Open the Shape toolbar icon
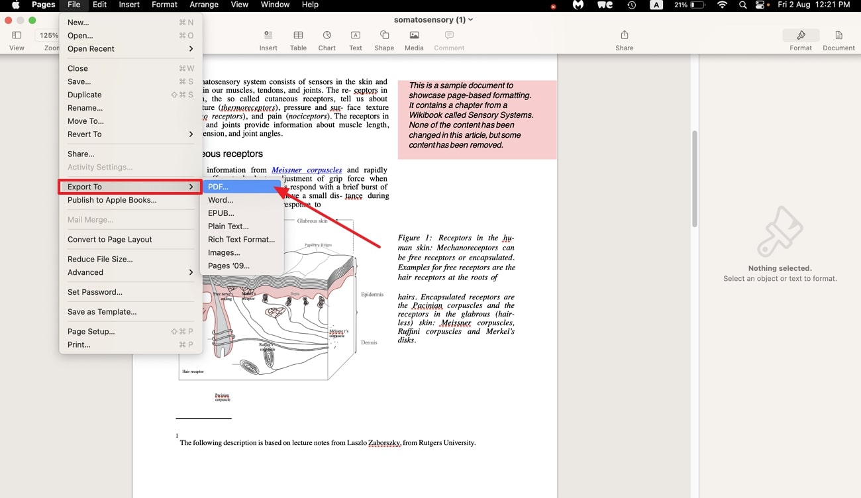Image resolution: width=861 pixels, height=498 pixels. 384,35
